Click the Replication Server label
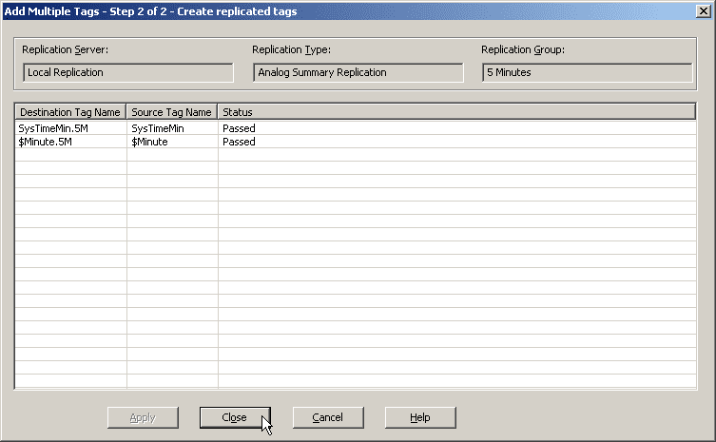716x442 pixels. click(x=66, y=49)
